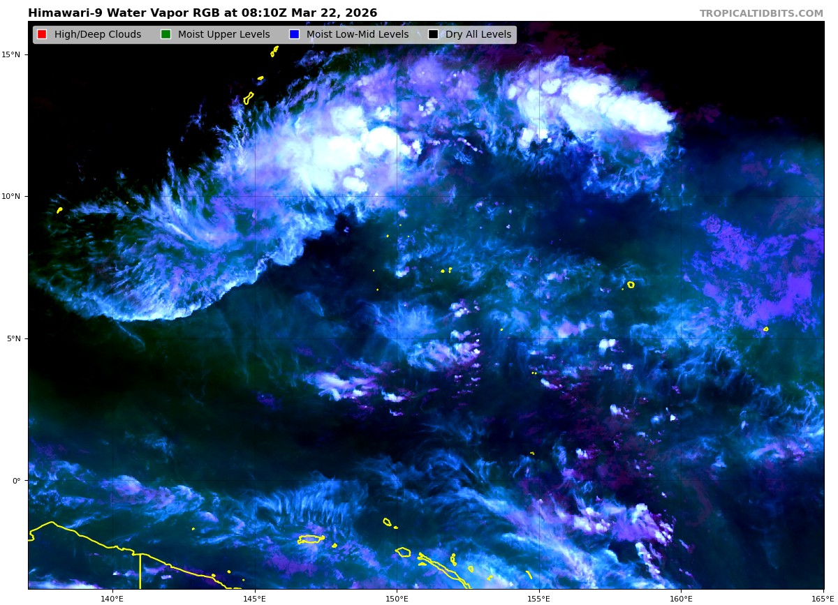838x605 pixels.
Task: Click the yellow Guam island outline near 13°N
Action: [x=248, y=98]
